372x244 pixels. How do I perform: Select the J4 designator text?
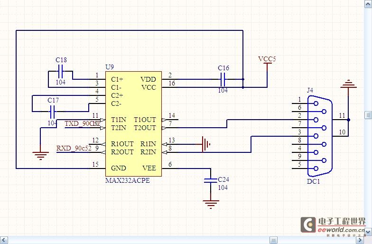[310, 90]
